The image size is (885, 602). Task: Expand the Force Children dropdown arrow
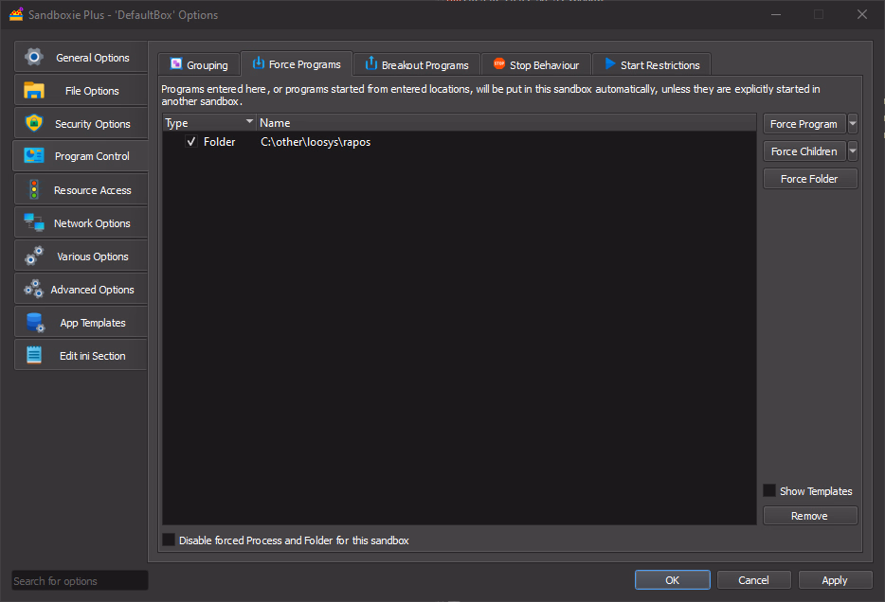[x=853, y=151]
